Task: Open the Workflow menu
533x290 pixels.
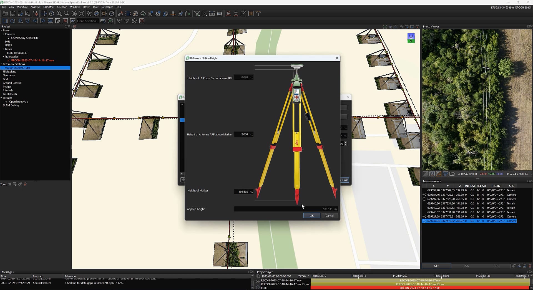Action: 22,7
